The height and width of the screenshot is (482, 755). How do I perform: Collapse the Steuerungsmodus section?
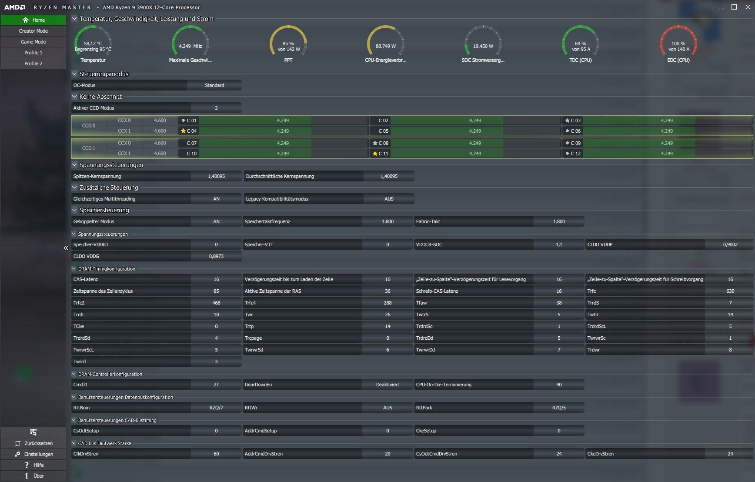point(74,74)
